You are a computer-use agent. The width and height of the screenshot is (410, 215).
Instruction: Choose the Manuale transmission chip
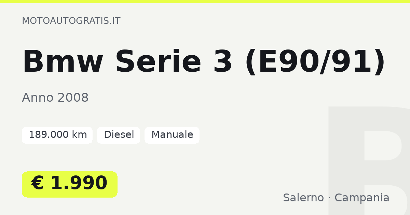pyautogui.click(x=172, y=135)
